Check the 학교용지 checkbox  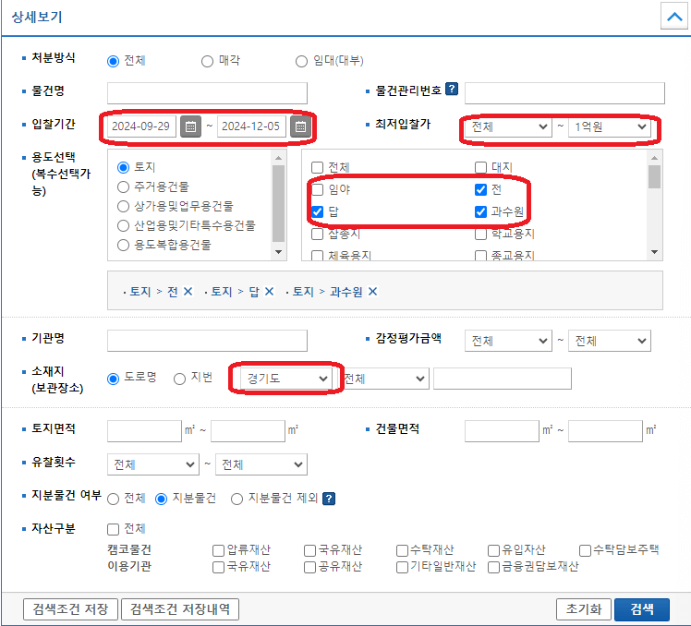click(x=480, y=234)
